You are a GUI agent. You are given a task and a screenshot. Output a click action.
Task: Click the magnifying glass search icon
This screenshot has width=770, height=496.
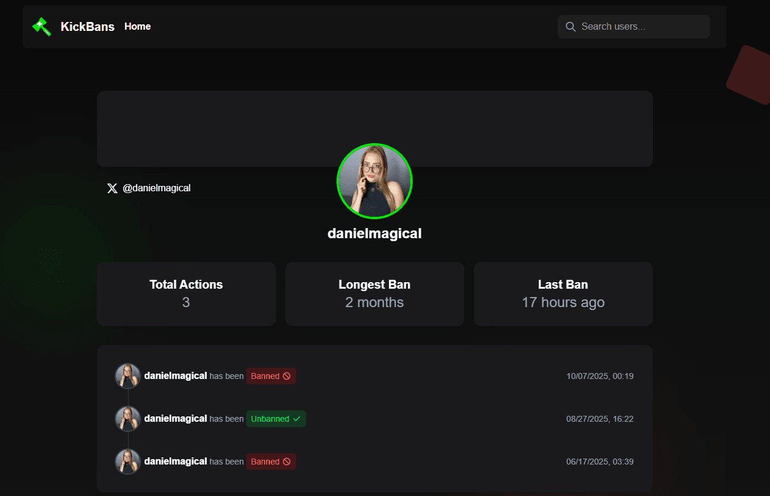tap(570, 27)
